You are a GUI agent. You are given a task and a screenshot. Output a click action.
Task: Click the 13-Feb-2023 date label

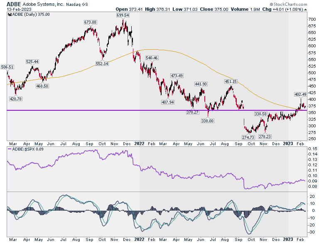(x=19, y=10)
